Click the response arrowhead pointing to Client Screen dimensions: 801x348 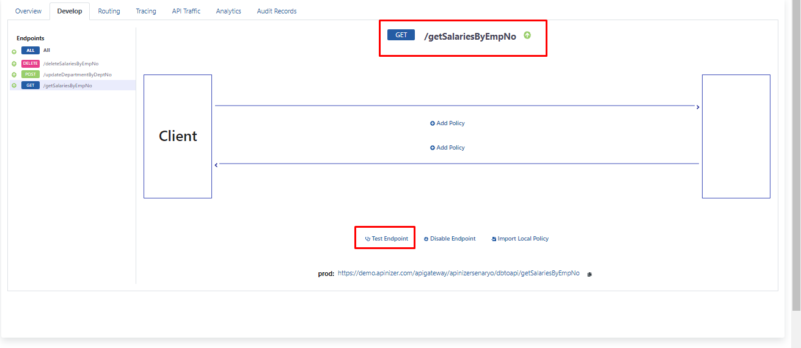216,164
